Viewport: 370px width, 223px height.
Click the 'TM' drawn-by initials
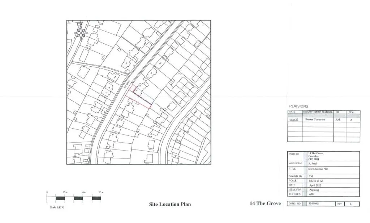pyautogui.click(x=311, y=176)
